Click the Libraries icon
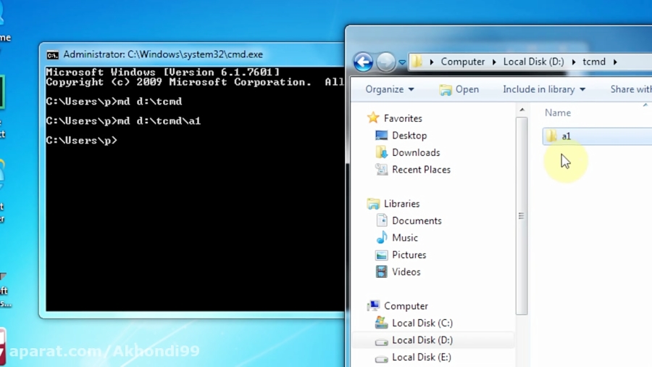Screen dimensions: 652x367 pos(373,204)
